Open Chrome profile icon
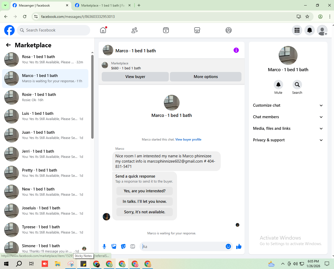The image size is (334, 269). click(320, 17)
